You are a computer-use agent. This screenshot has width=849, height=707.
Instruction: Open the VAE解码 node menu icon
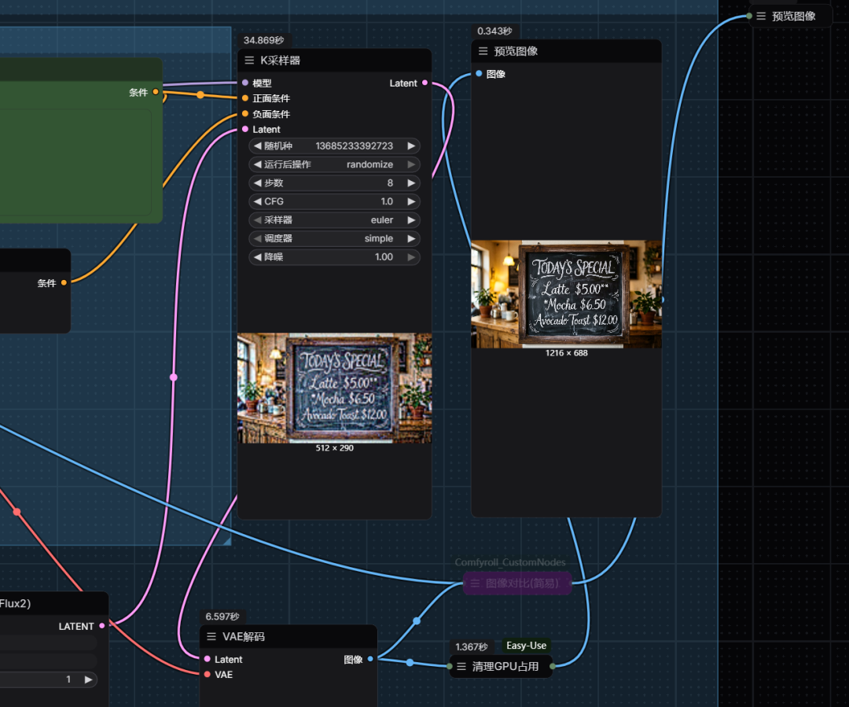tap(211, 636)
